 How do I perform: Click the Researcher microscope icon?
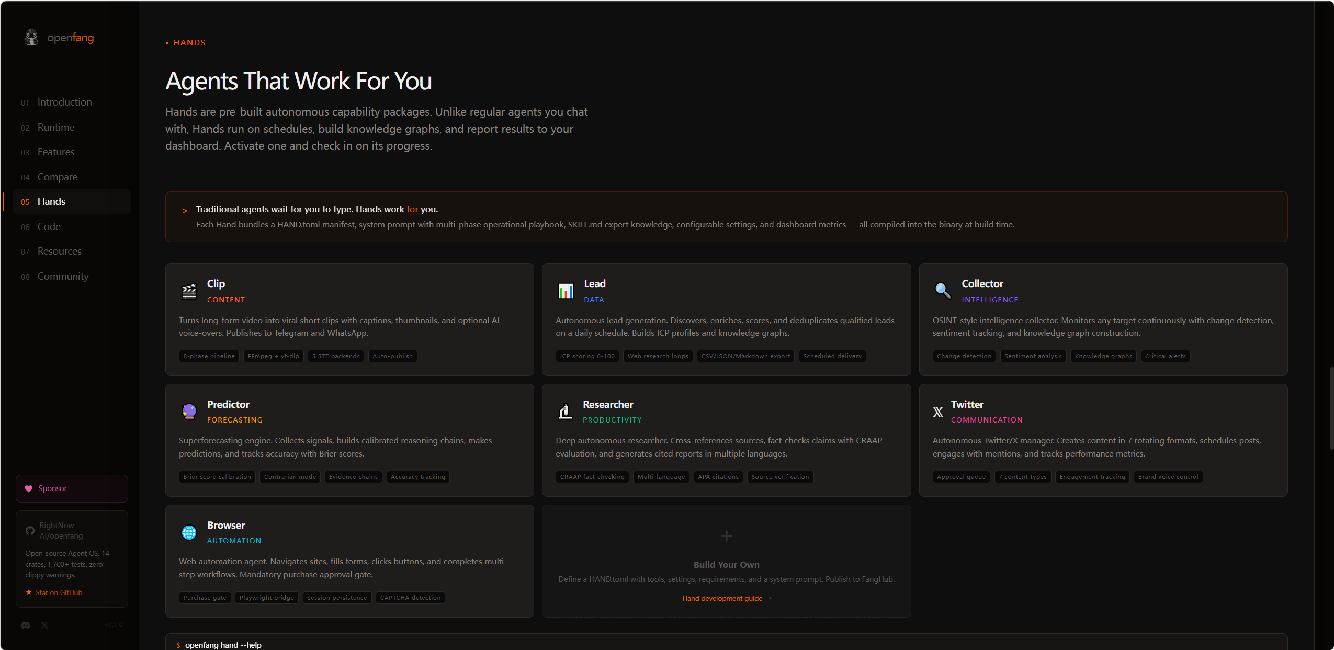(x=565, y=412)
